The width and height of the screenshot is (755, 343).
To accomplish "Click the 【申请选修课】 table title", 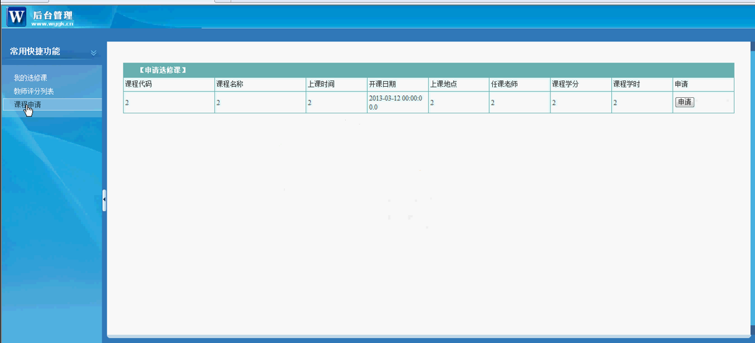I will (x=162, y=70).
